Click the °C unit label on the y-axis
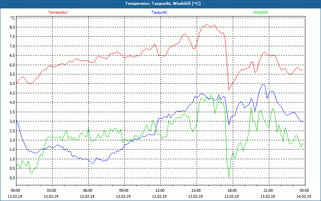Image resolution: width=321 pixels, height=201 pixels. [13, 18]
